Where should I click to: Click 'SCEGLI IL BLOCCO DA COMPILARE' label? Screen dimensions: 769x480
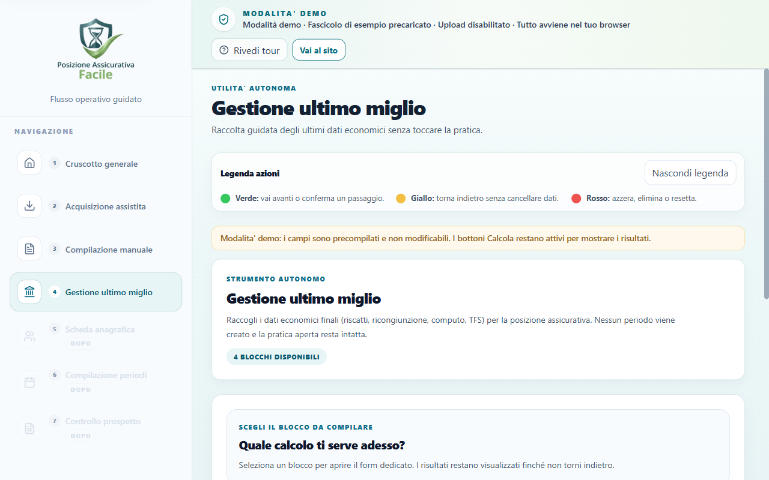(306, 427)
